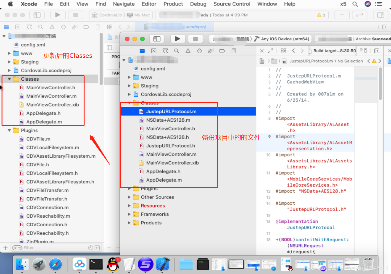
Task: Open test navigator in front window
Action: click(199, 51)
